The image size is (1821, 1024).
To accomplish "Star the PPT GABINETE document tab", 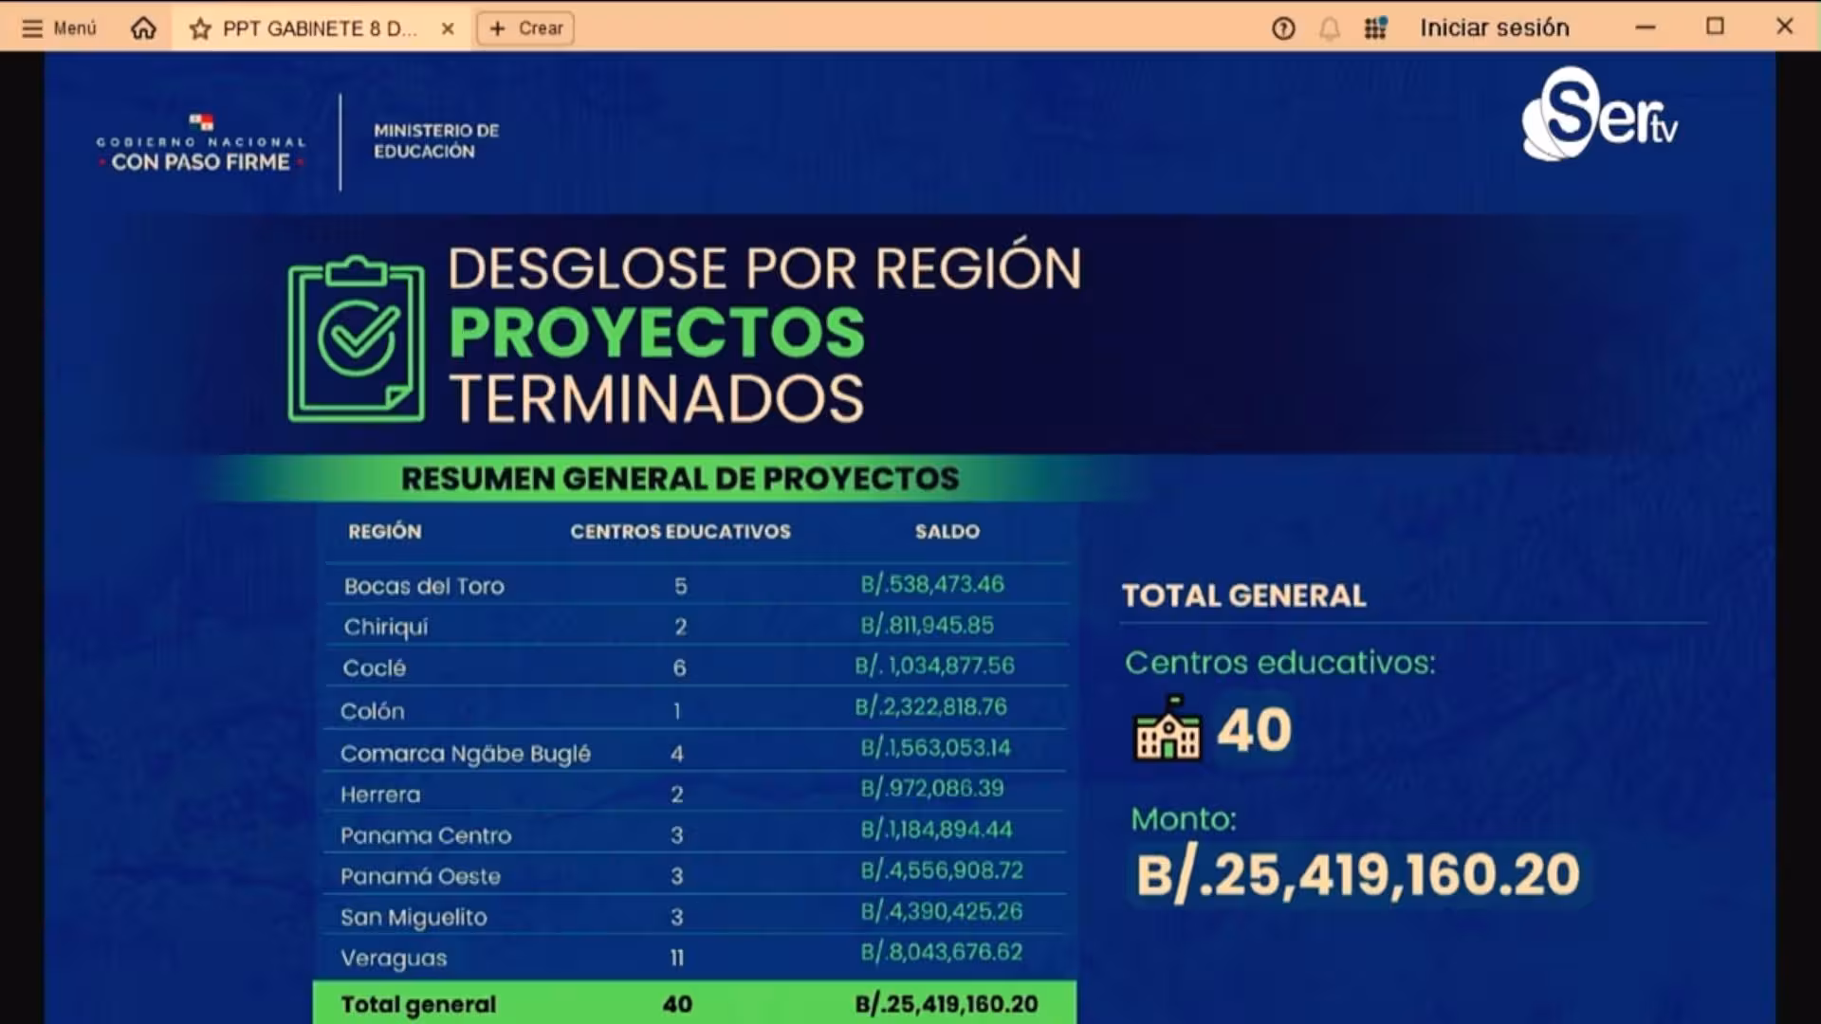I will [200, 29].
